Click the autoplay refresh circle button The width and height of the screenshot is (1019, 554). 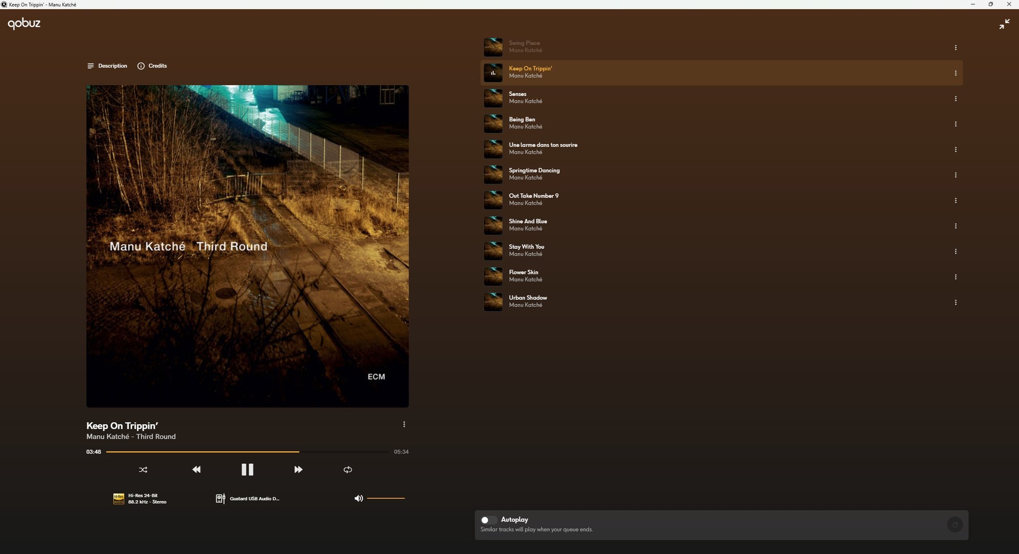[x=954, y=525]
